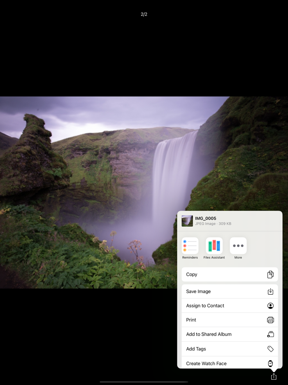Choose Print action
288x385 pixels.
[x=230, y=320]
